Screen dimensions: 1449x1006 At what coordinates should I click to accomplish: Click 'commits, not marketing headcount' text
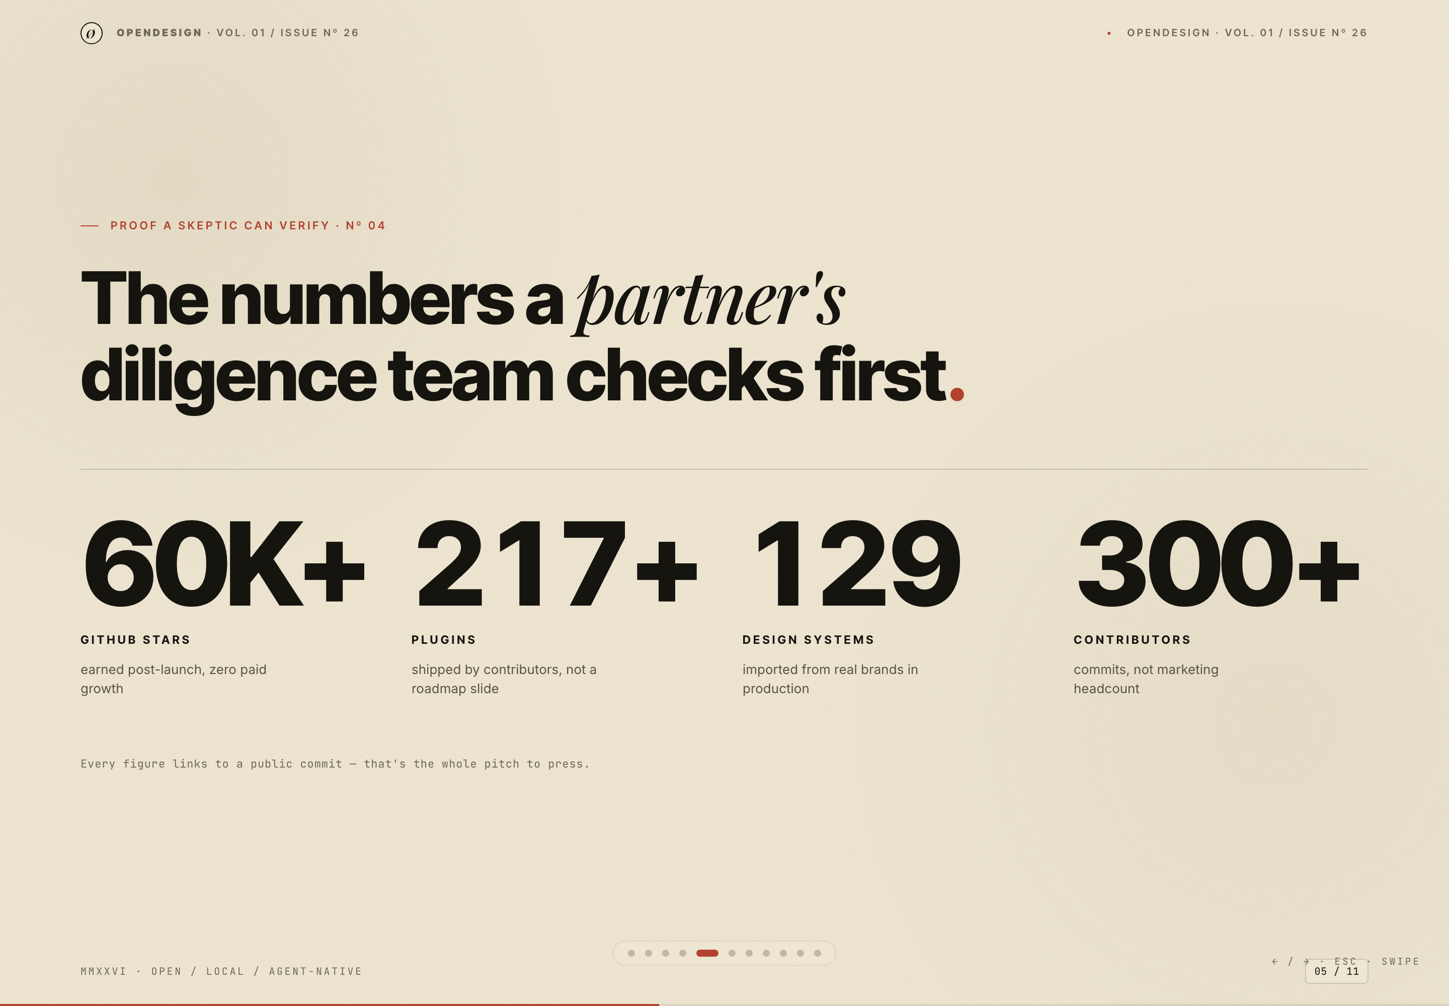1146,679
